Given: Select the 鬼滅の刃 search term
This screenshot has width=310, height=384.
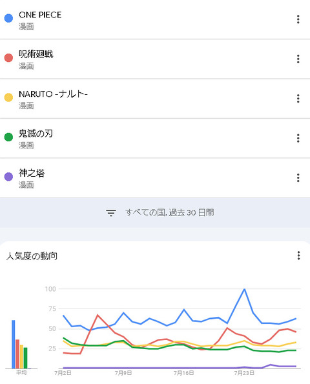Looking at the screenshot, I should click(36, 134).
